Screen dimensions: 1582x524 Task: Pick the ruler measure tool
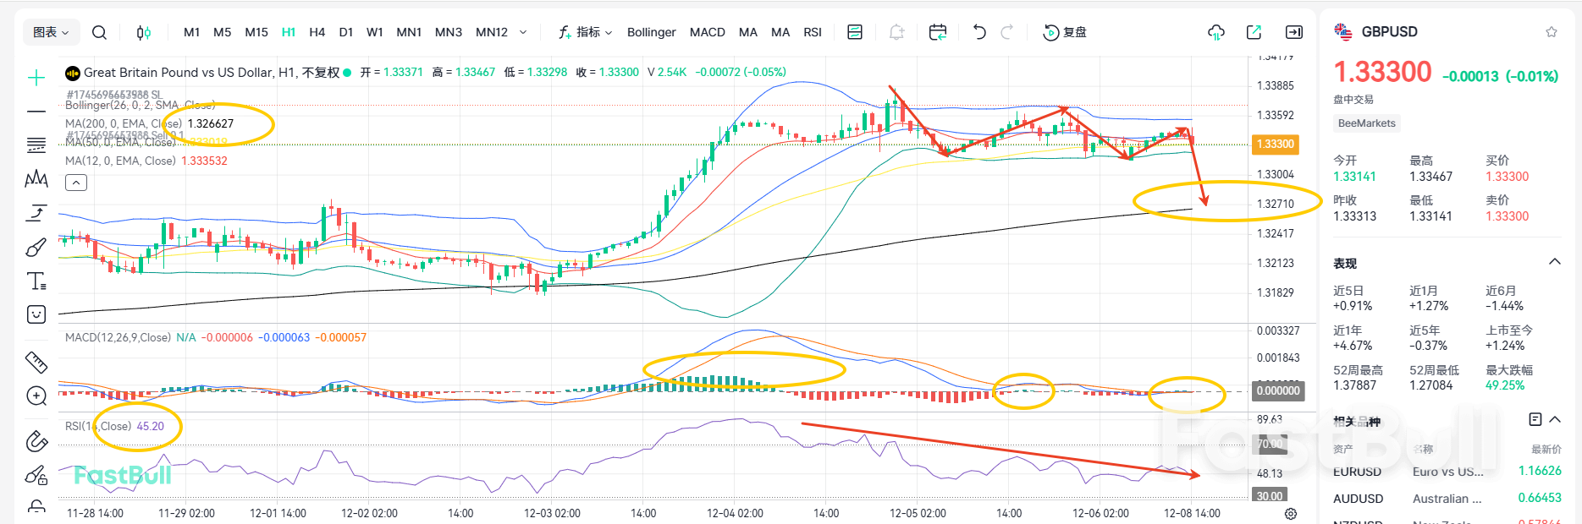tap(36, 363)
